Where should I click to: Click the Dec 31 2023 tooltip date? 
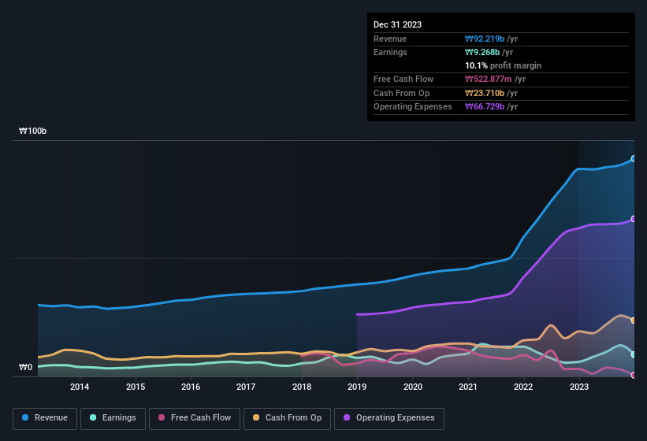tap(397, 24)
